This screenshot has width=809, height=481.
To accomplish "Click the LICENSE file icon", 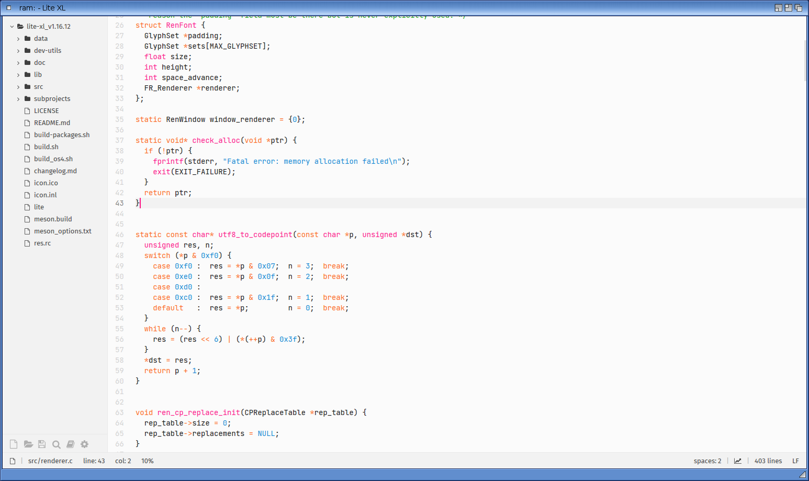I will pyautogui.click(x=27, y=111).
